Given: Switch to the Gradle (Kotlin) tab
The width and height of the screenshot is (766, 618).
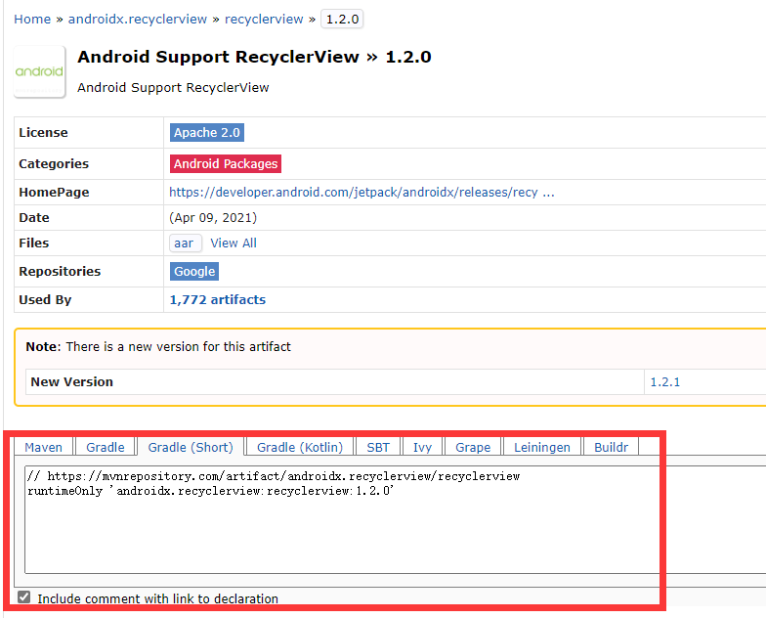Looking at the screenshot, I should 300,447.
